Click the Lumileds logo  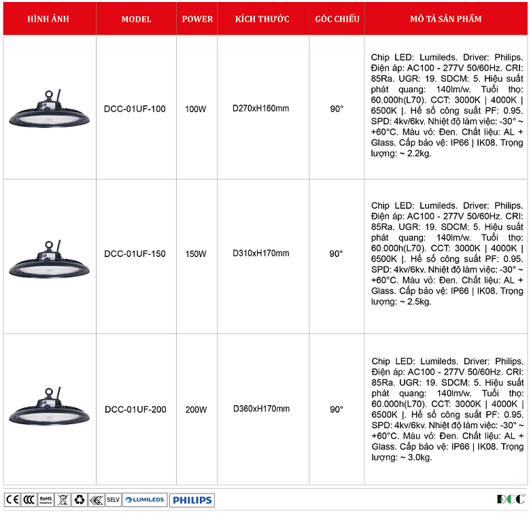(x=145, y=500)
